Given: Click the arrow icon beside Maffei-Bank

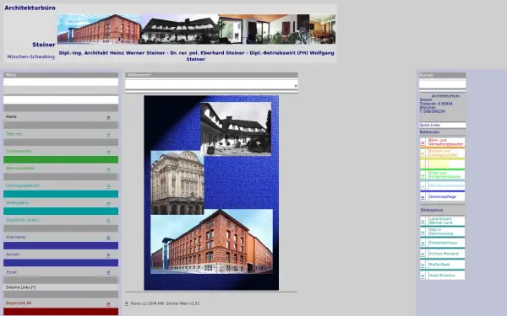Looking at the screenshot, I should (x=422, y=265).
